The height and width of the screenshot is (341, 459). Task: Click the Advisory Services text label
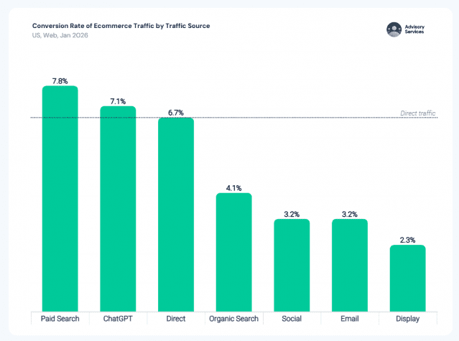415,29
